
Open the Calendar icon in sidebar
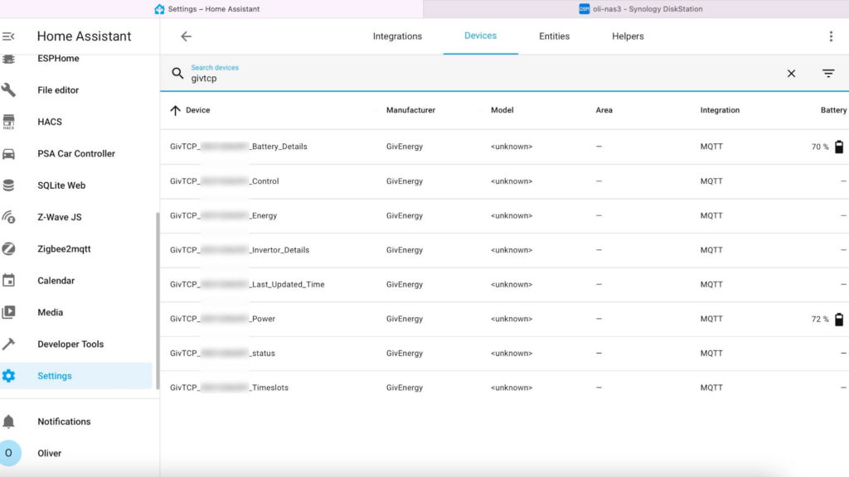click(8, 281)
